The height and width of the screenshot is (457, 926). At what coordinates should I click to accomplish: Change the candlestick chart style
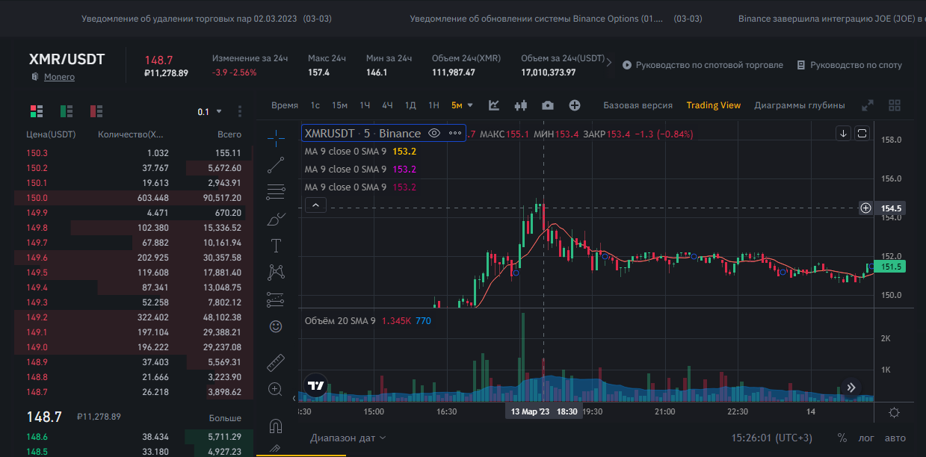[x=521, y=105]
